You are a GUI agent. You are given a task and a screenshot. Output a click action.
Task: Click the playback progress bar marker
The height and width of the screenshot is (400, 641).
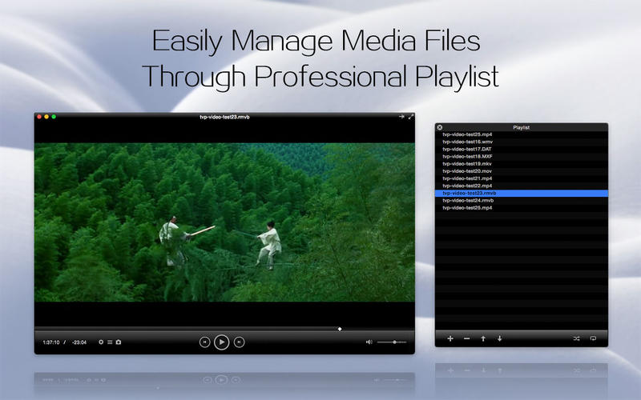click(x=340, y=328)
